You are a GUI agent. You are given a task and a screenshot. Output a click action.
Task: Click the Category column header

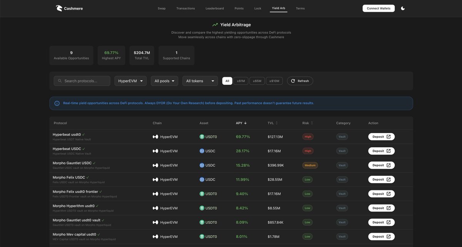point(343,123)
